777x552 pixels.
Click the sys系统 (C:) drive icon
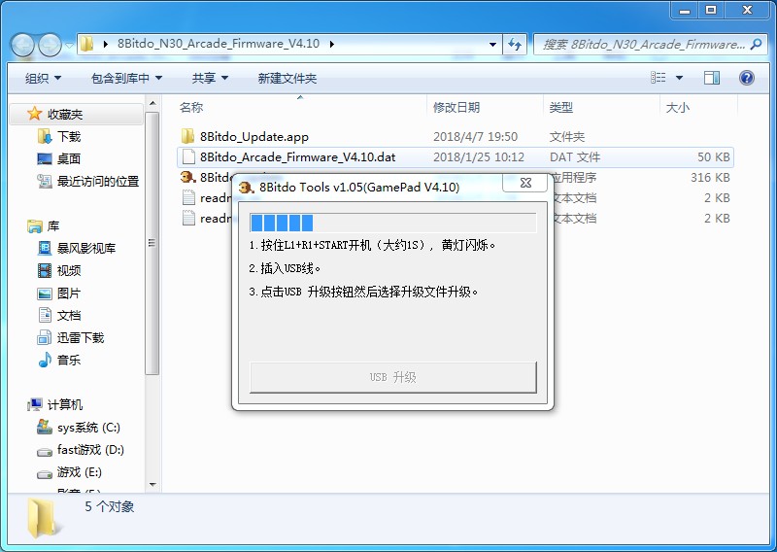point(45,427)
